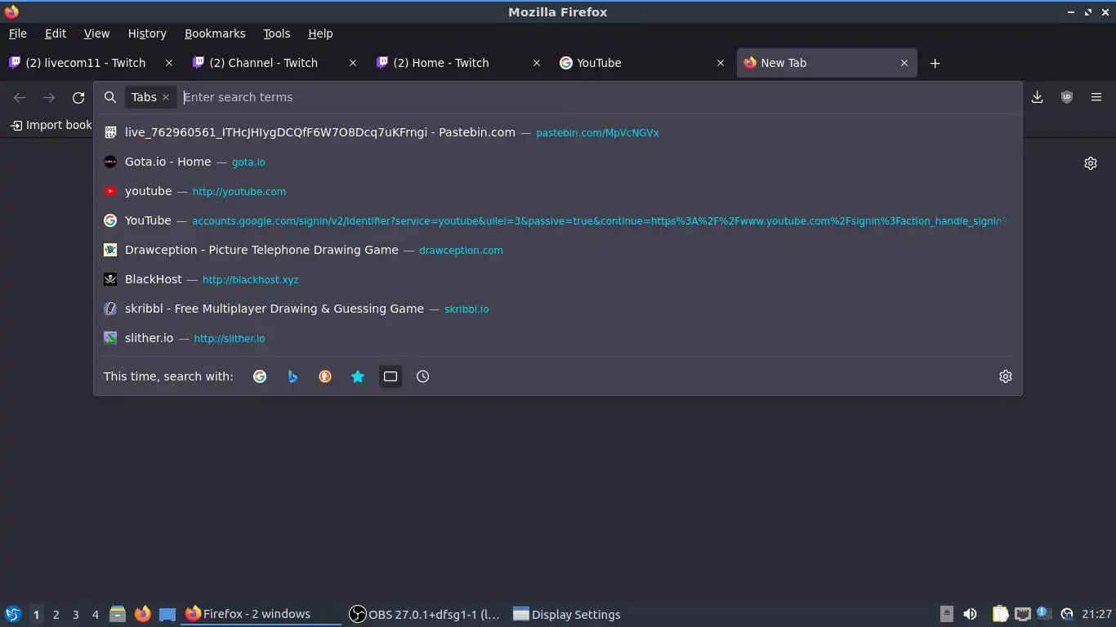Image resolution: width=1116 pixels, height=627 pixels.
Task: Select the Gota.io - Home suggestion
Action: (558, 162)
